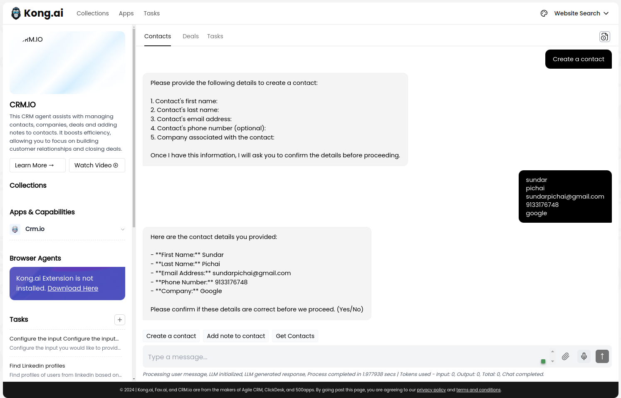This screenshot has height=398, width=621.
Task: Click the sundarpichai@gmail.com text in the user message
Action: (x=565, y=197)
